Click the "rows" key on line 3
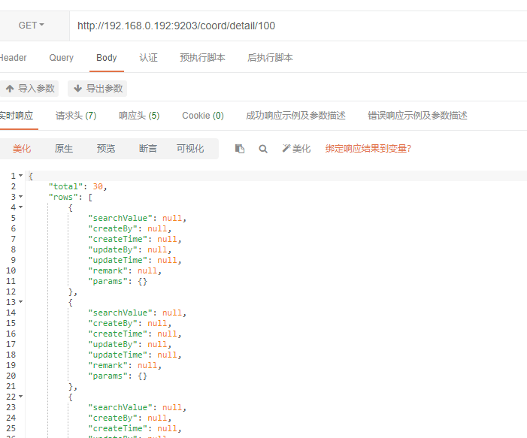The image size is (527, 438). (63, 197)
